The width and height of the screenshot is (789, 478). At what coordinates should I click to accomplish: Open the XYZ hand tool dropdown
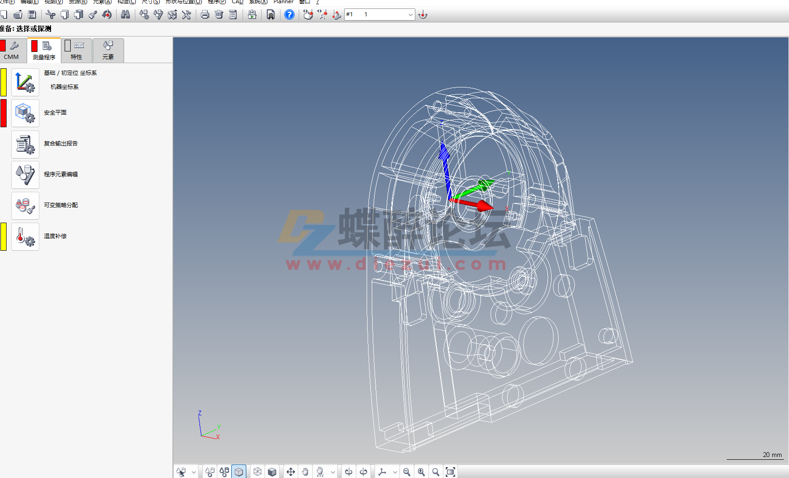point(332,471)
